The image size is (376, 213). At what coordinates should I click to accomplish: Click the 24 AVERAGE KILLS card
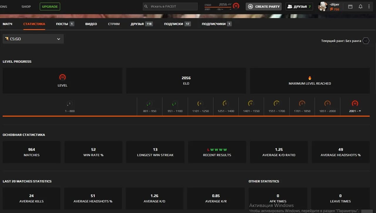click(x=31, y=198)
